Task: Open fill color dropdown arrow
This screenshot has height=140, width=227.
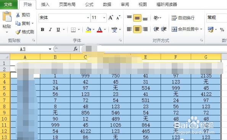Action: (93, 29)
